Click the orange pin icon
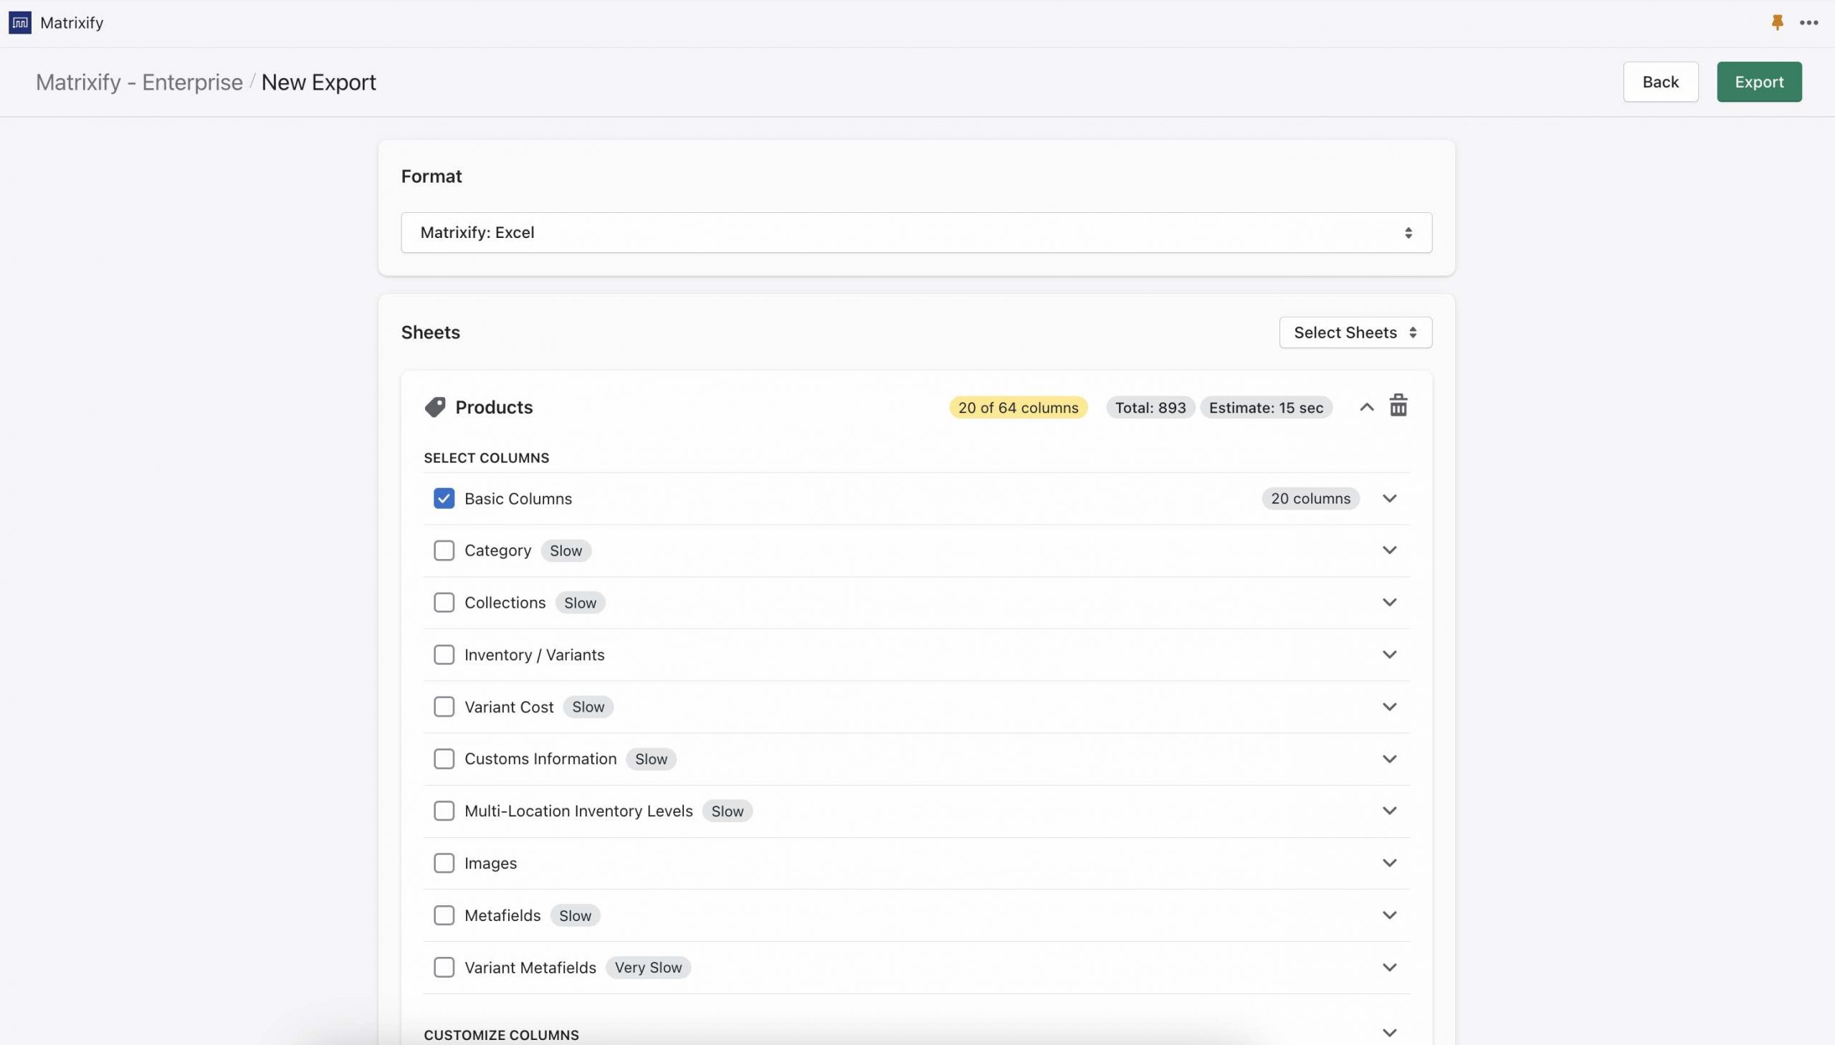1835x1045 pixels. [x=1777, y=23]
